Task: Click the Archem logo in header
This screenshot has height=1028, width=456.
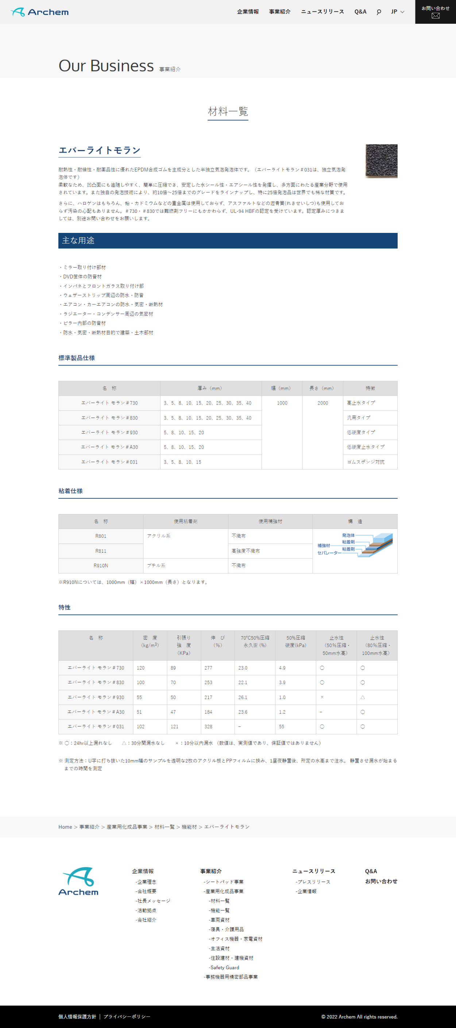Action: tap(39, 12)
